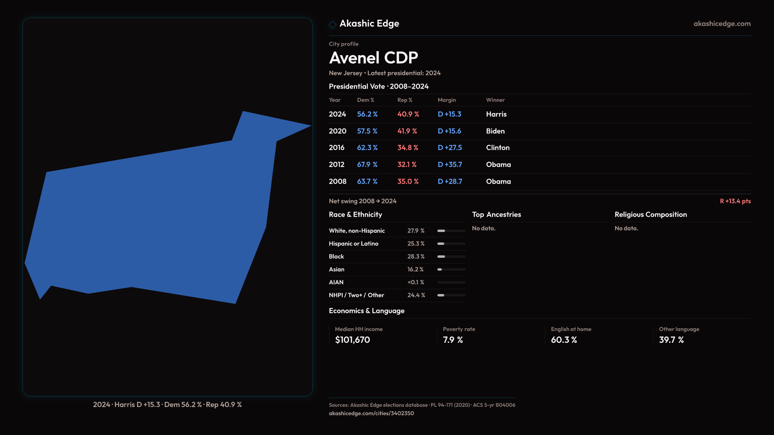Click the R +13.4 pts net swing value
This screenshot has height=435, width=774.
735,201
